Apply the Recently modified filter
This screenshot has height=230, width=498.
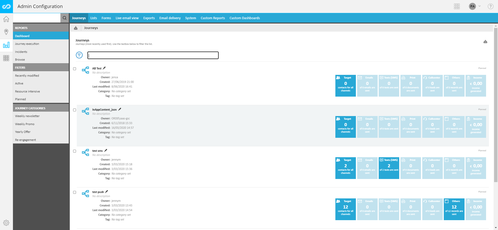[x=27, y=76]
